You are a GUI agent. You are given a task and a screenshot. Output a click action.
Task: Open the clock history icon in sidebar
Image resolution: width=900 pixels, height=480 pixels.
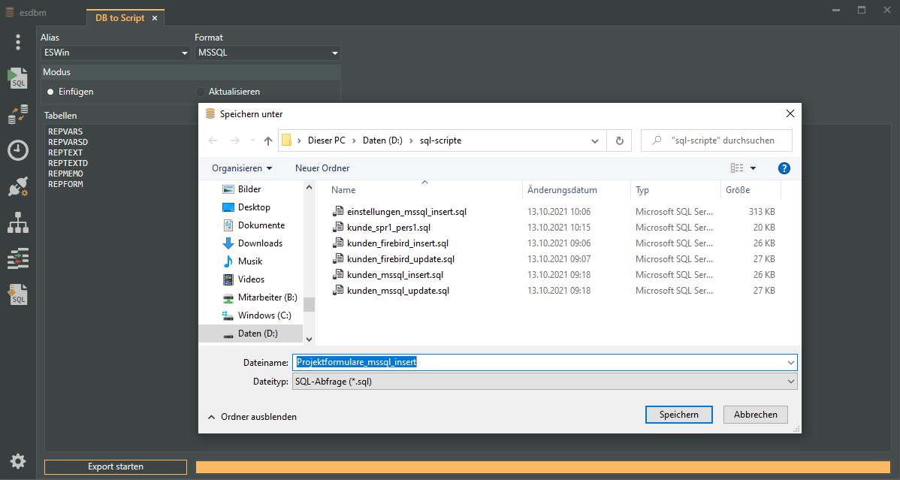(18, 150)
